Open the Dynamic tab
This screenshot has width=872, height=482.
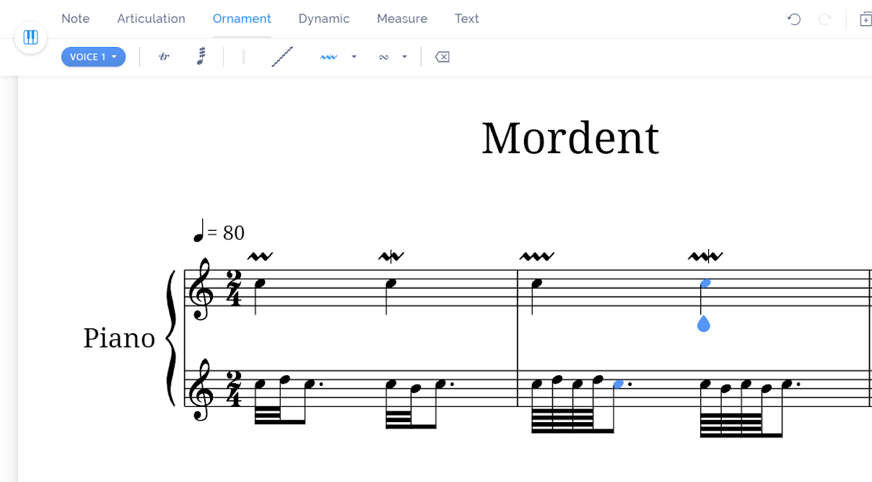point(324,19)
